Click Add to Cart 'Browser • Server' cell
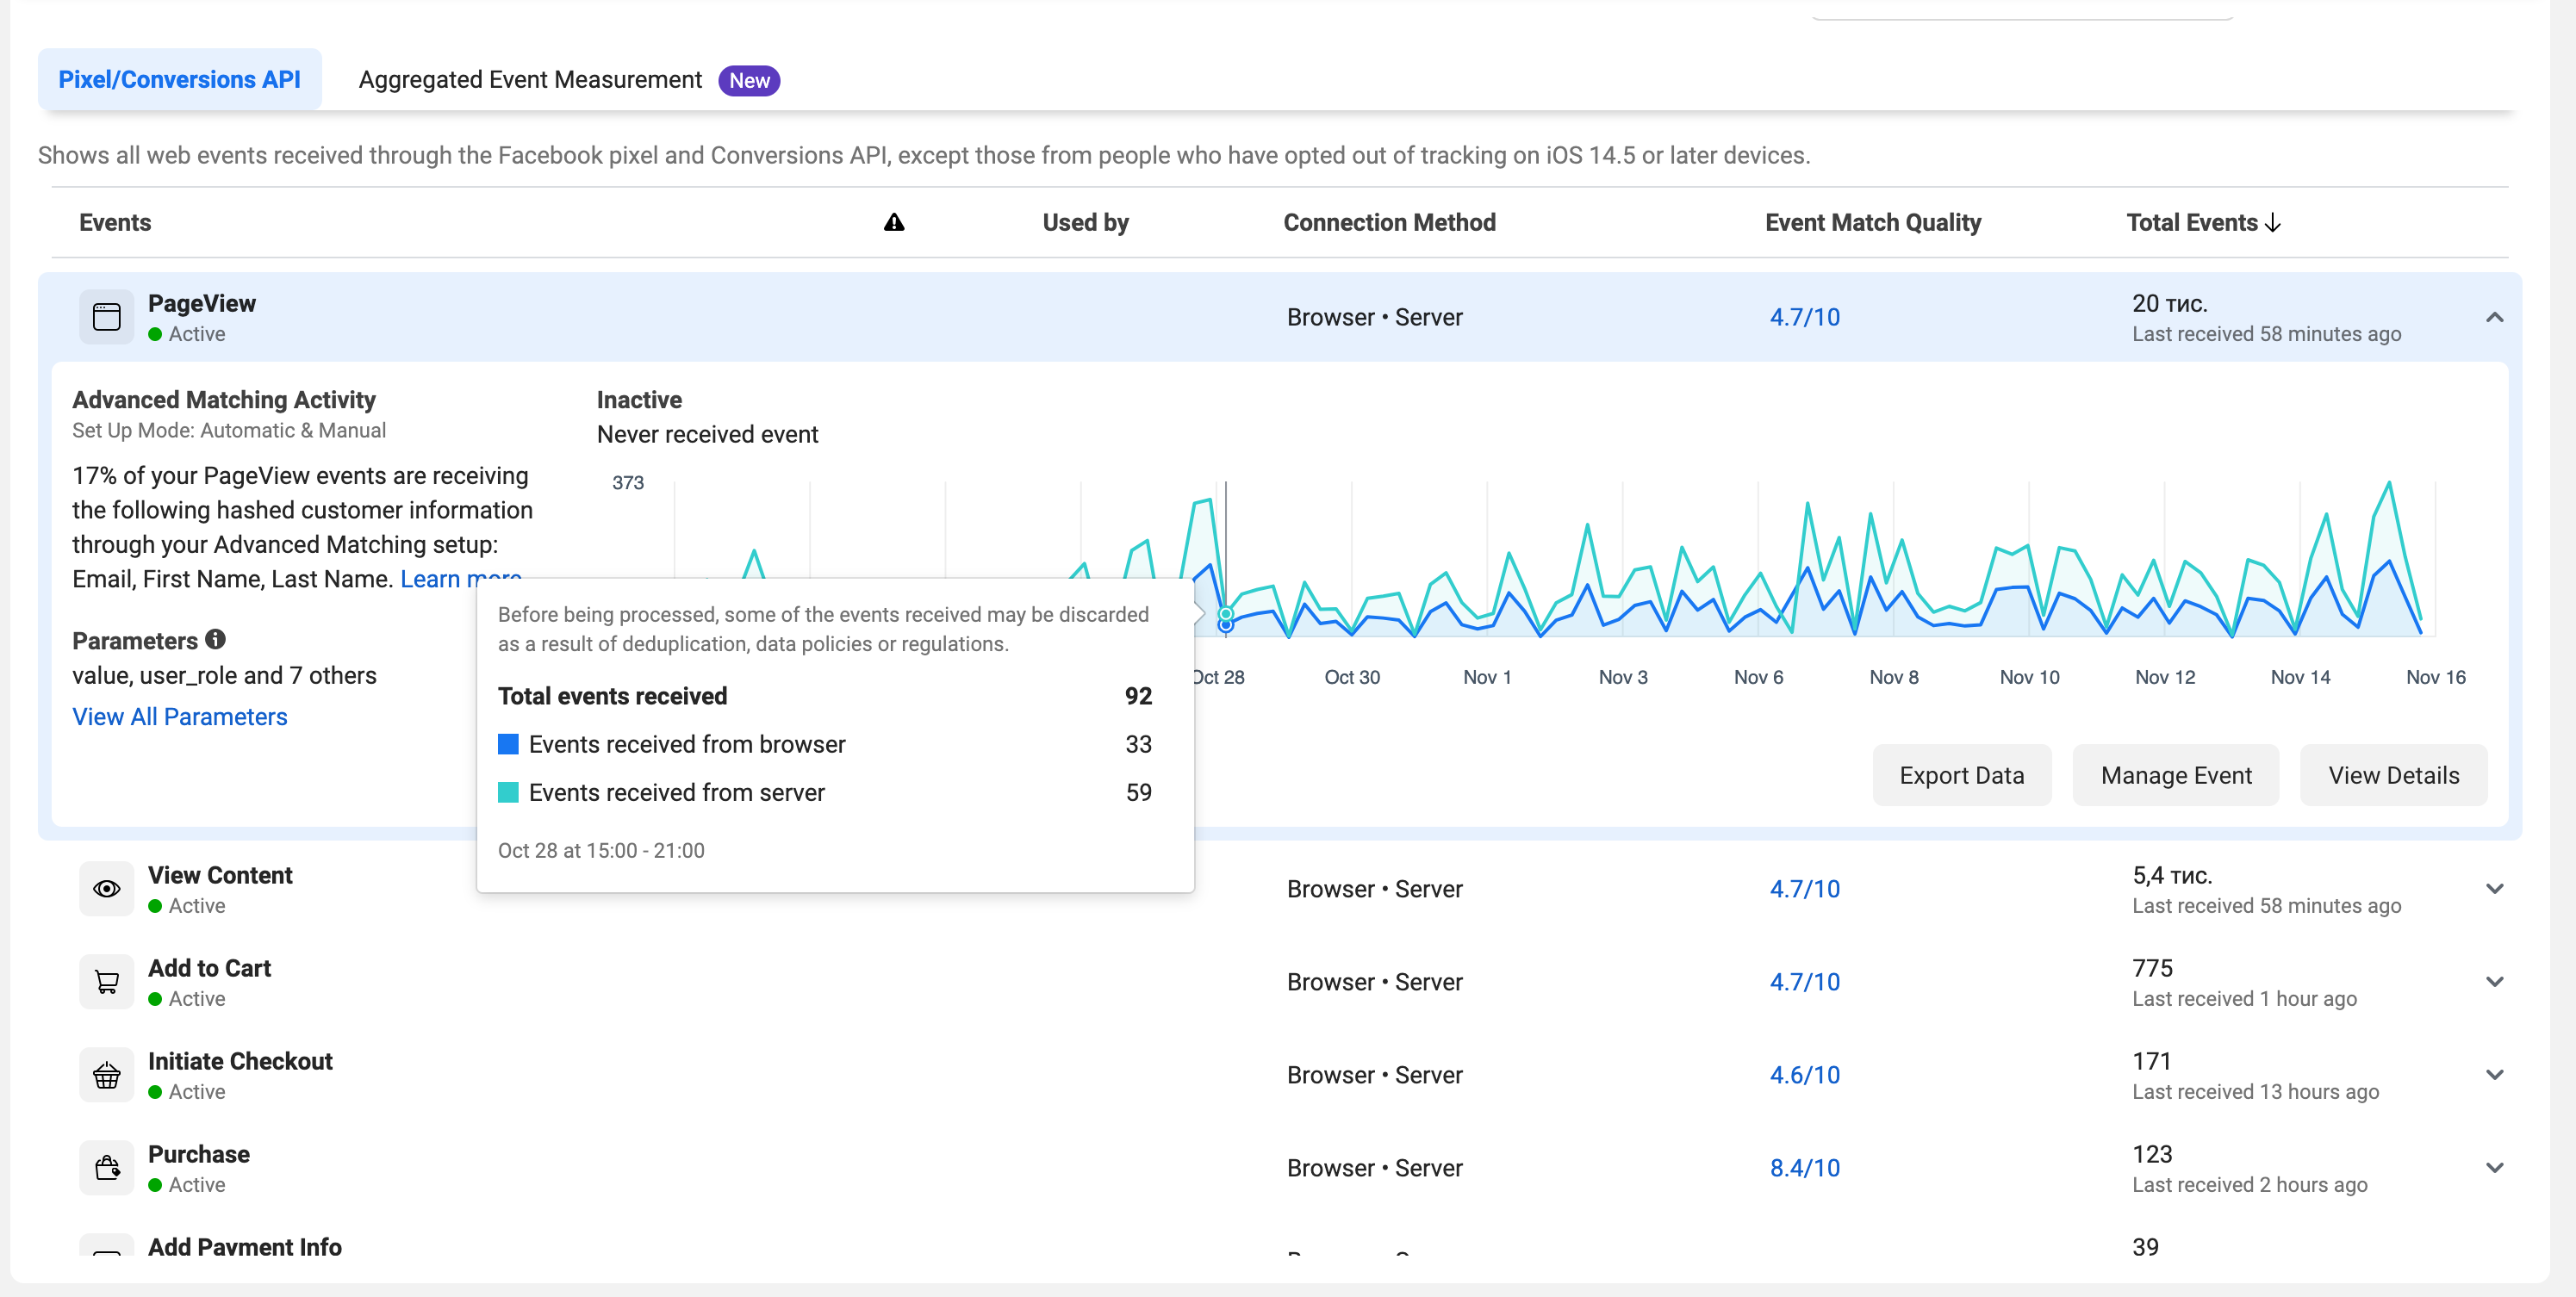This screenshot has width=2576, height=1297. 1374,982
